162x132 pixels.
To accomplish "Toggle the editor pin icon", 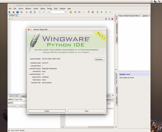I will click(106, 19).
